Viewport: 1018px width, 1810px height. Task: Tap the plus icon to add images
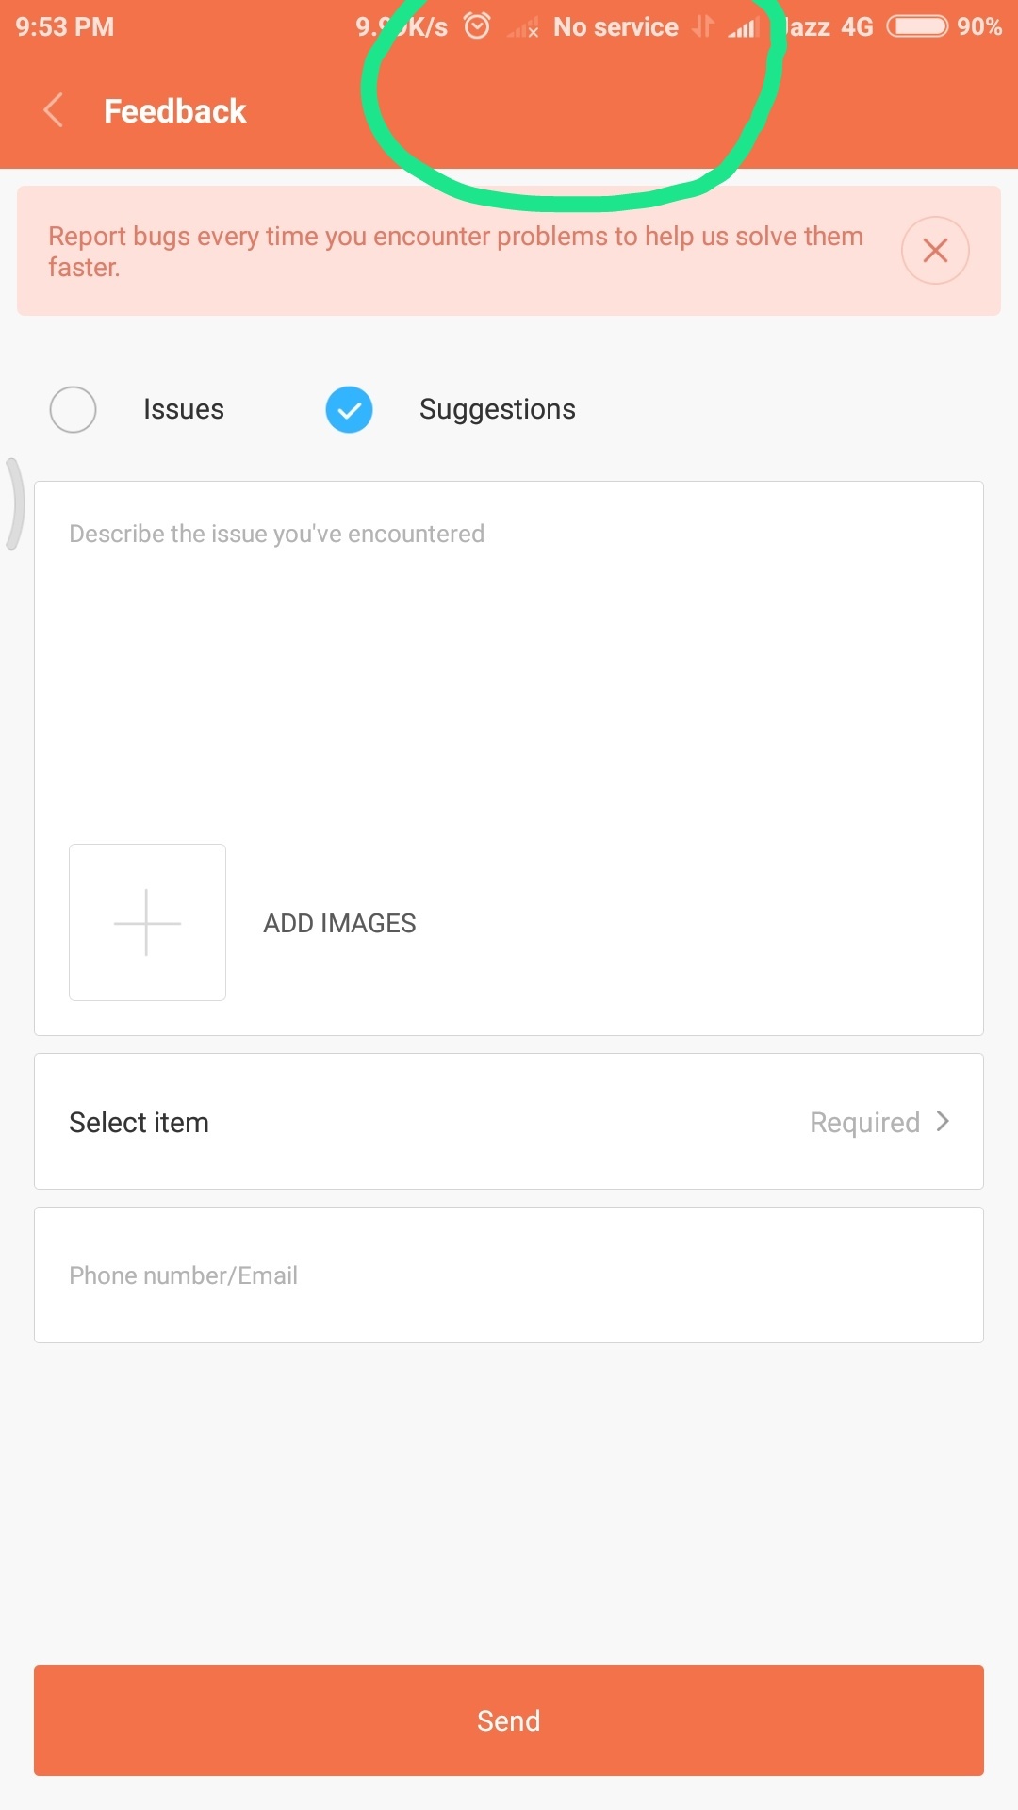(147, 922)
